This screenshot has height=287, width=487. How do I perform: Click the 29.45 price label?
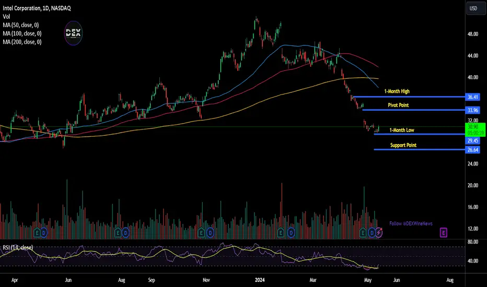473,141
